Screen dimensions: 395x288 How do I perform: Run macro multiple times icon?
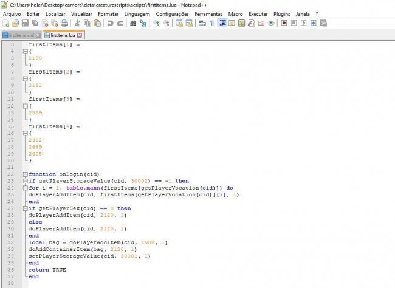313,23
